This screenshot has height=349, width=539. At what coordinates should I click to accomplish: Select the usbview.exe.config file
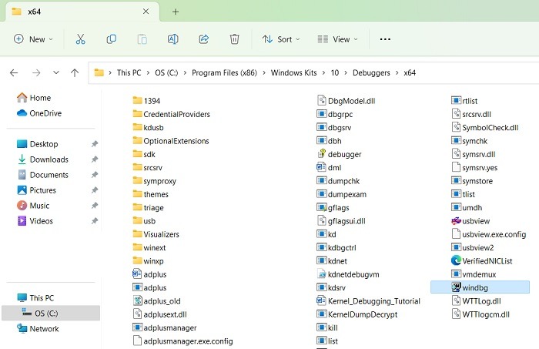click(489, 234)
